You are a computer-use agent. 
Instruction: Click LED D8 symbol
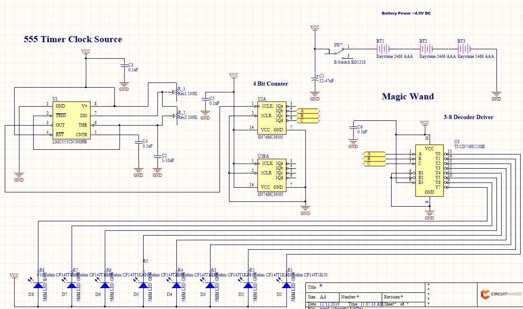[38, 285]
